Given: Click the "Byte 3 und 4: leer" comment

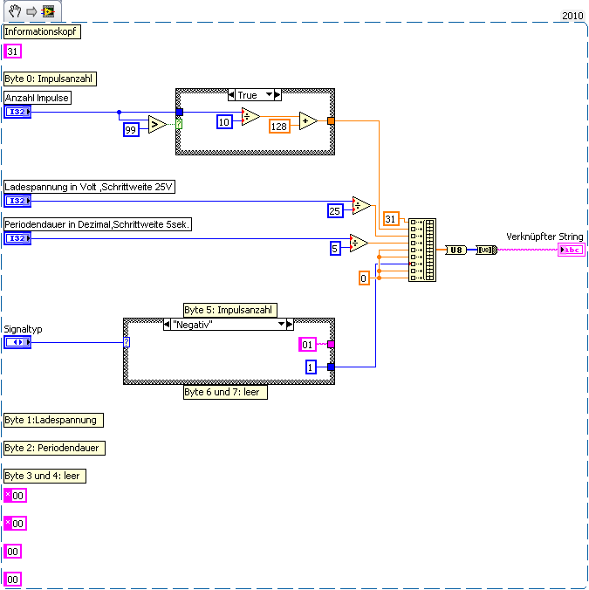Looking at the screenshot, I should [x=45, y=476].
